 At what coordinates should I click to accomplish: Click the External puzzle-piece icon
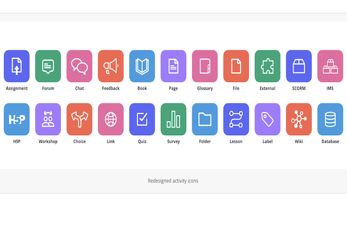pos(268,66)
